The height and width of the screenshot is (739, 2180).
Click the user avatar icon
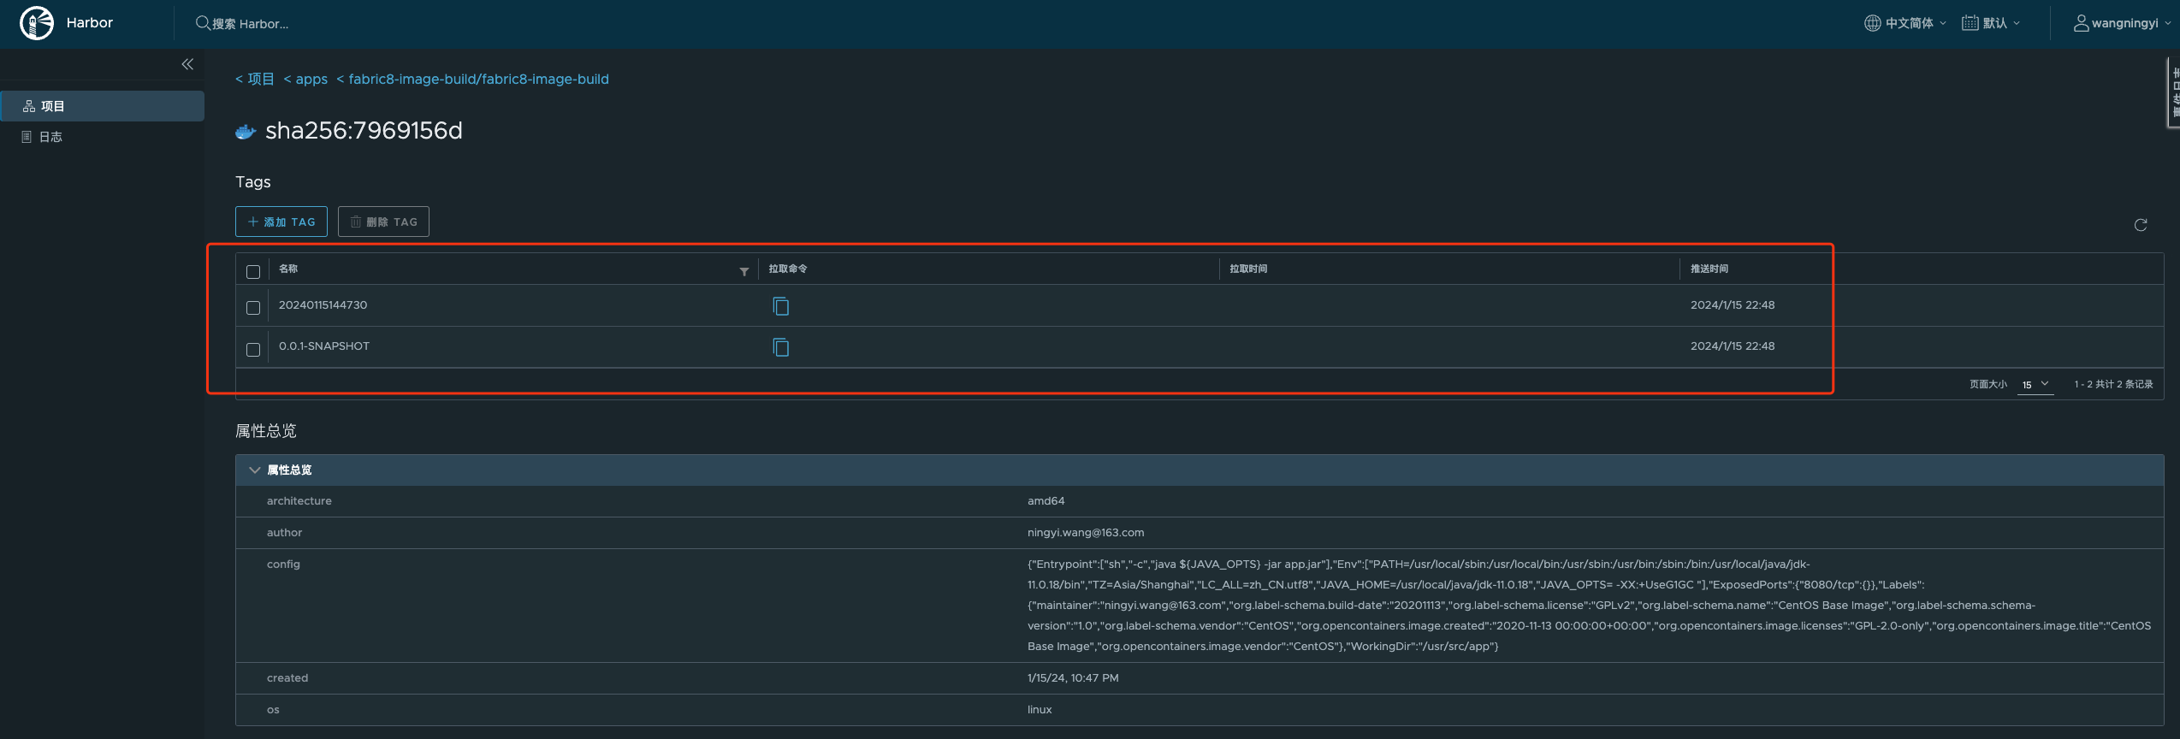coord(2081,23)
